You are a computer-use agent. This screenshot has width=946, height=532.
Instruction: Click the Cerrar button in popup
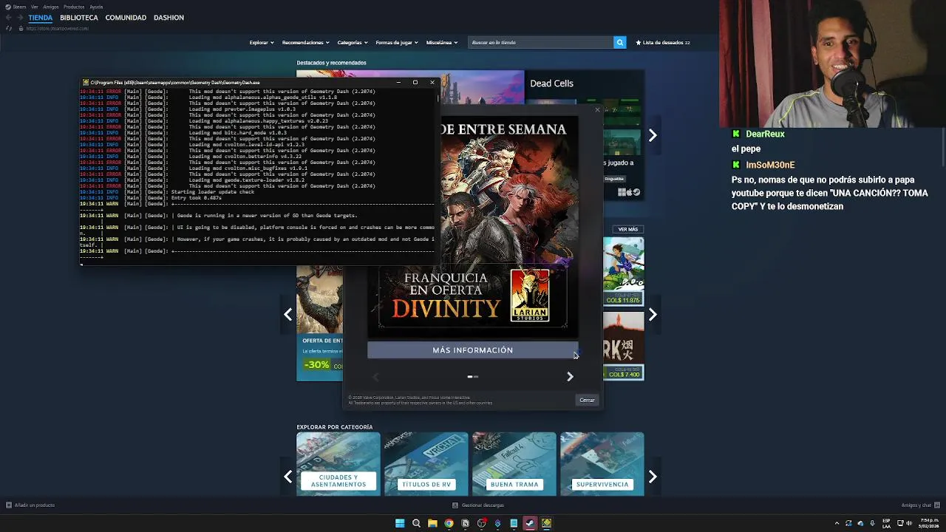(587, 400)
